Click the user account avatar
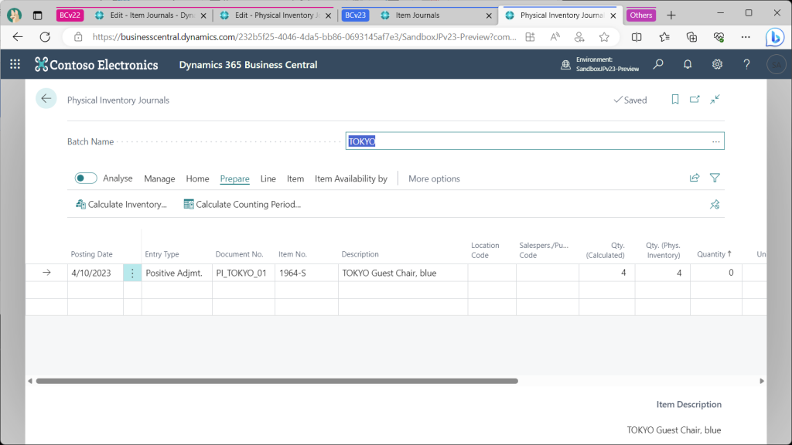Viewport: 792px width, 445px height. [x=777, y=65]
